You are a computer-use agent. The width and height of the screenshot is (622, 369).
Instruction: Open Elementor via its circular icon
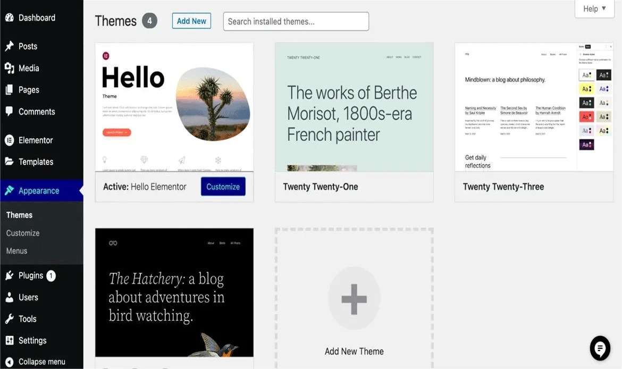click(9, 140)
